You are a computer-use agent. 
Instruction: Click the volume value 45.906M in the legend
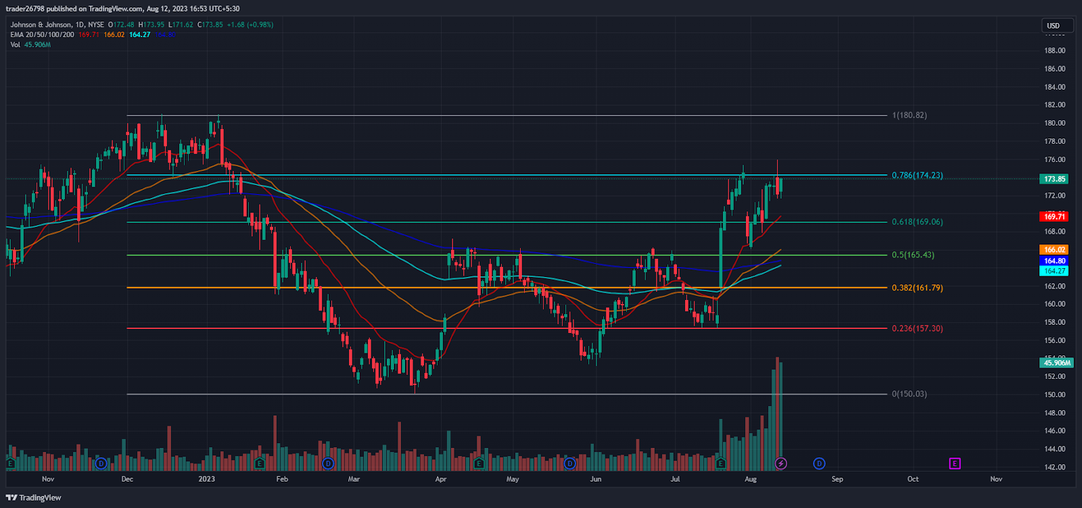(38, 45)
